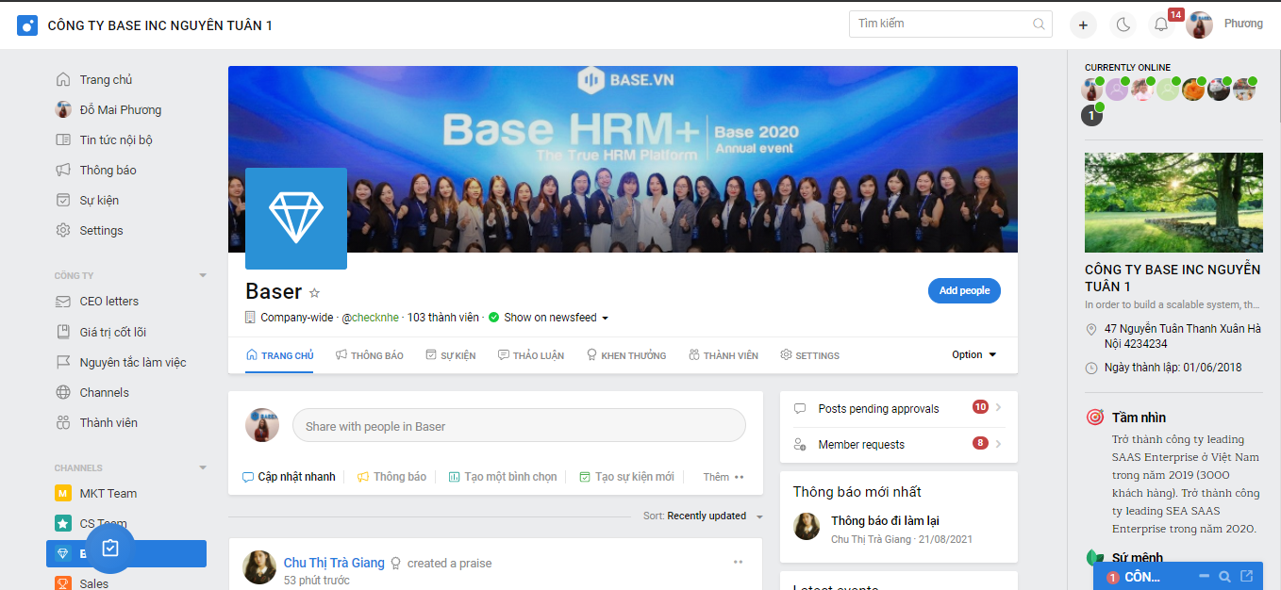
Task: Open notifications bell with 14 badge
Action: 1161,25
